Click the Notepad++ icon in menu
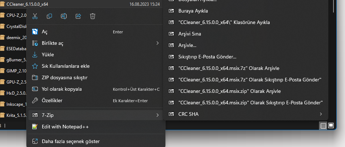Viewport: 345px width, 147px height. tap(35, 127)
